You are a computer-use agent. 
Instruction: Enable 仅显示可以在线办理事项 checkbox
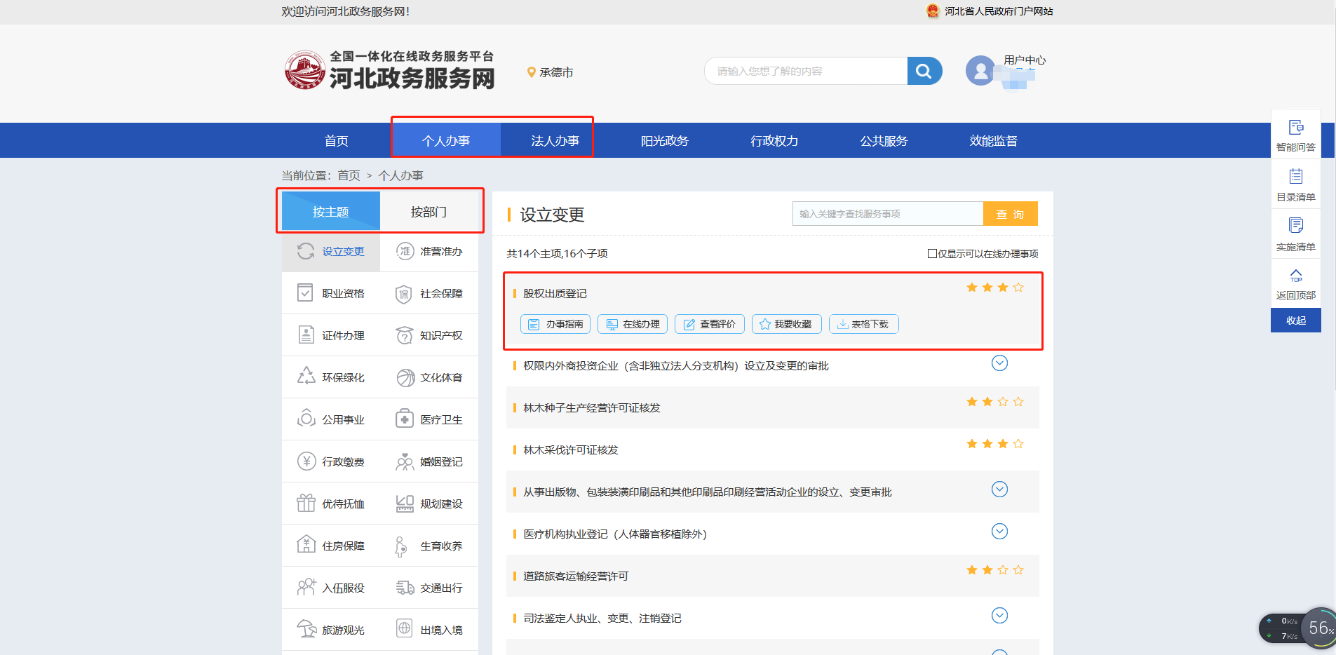(x=931, y=253)
